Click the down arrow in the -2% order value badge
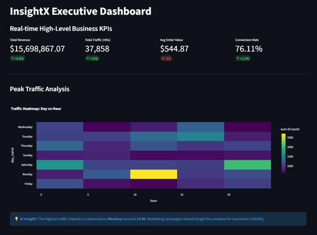The height and width of the screenshot is (235, 317). 163,58
